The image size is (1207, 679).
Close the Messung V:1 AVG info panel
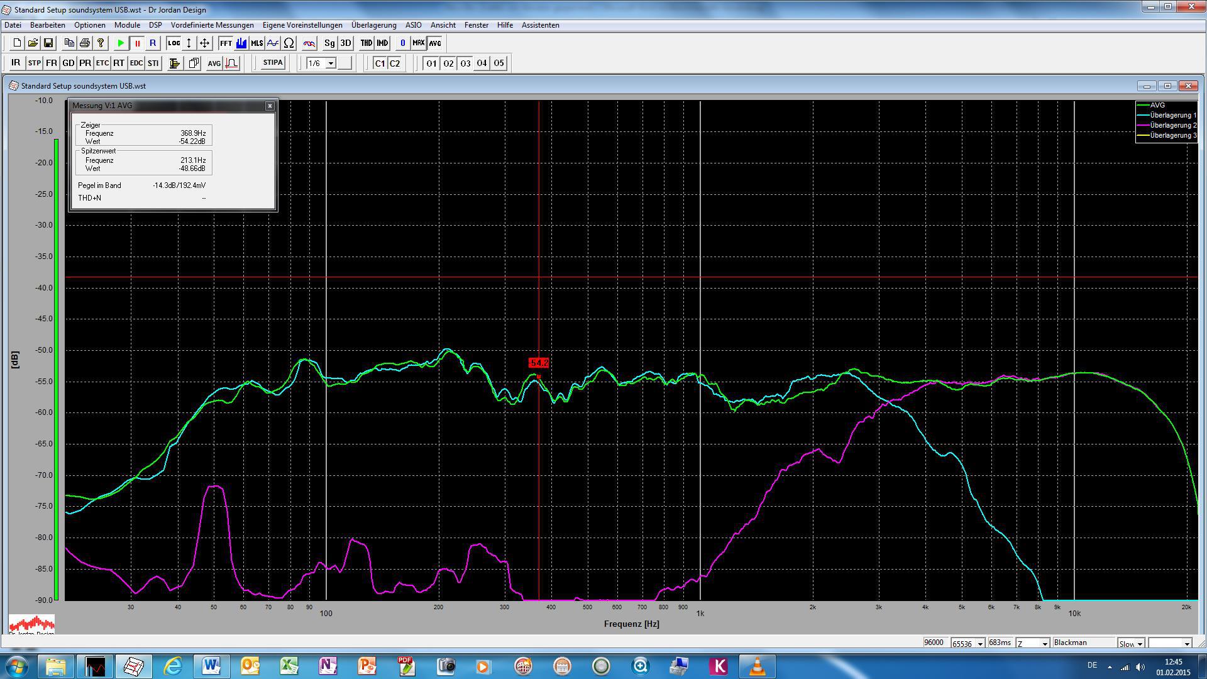[x=270, y=106]
